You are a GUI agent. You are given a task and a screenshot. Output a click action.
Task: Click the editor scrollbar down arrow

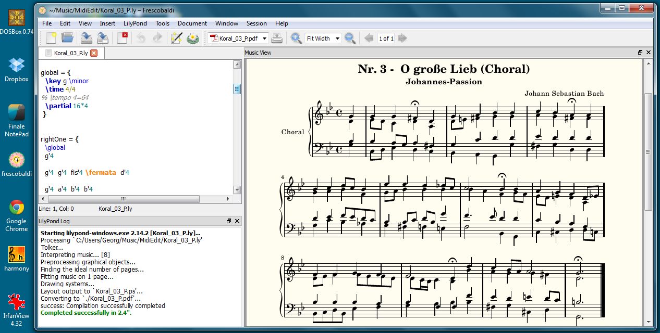[x=237, y=190]
